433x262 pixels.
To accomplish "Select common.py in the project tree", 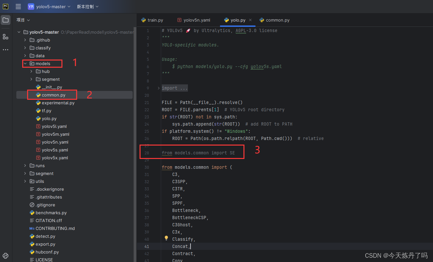I will (51, 95).
